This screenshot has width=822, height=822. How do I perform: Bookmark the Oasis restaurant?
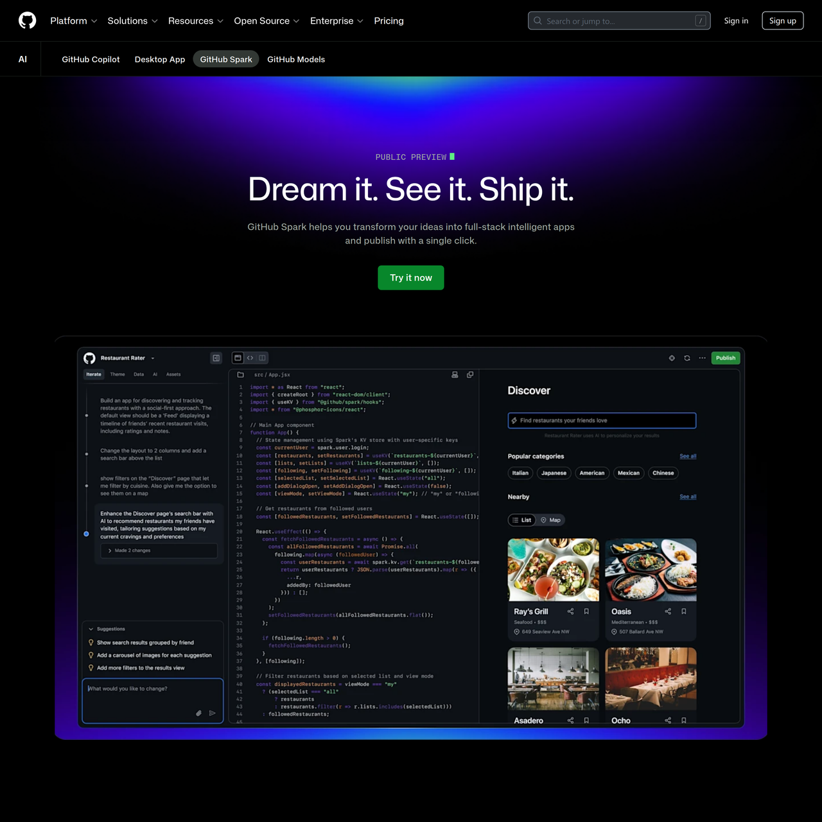point(684,611)
